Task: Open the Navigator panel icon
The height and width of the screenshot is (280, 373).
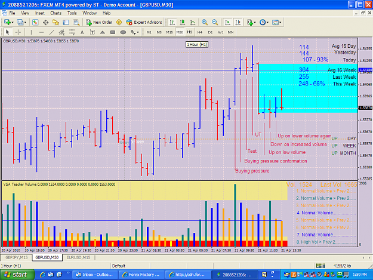Action: (56, 22)
